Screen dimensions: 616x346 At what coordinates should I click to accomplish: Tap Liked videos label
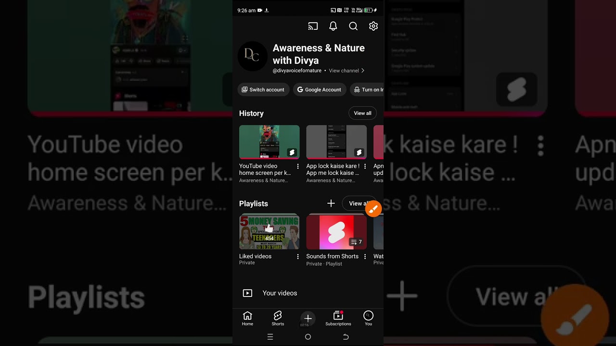click(255, 257)
